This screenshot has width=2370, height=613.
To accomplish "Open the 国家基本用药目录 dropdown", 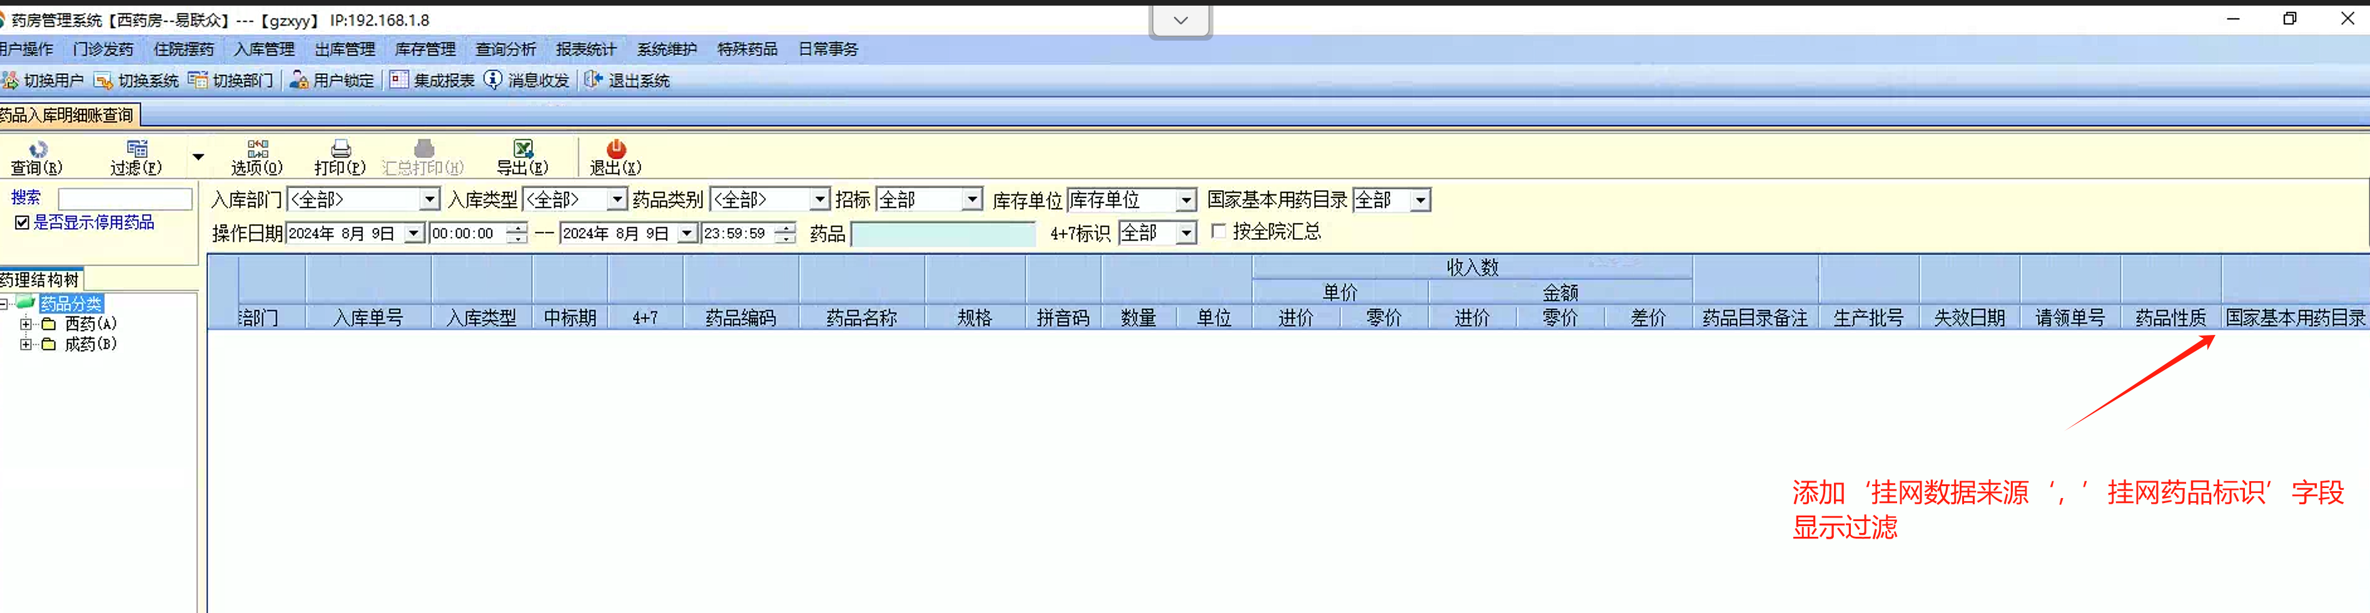I will coord(1422,199).
